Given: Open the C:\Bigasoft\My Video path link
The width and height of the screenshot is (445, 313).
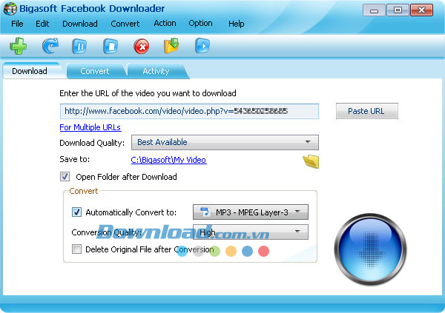Looking at the screenshot, I should (168, 160).
